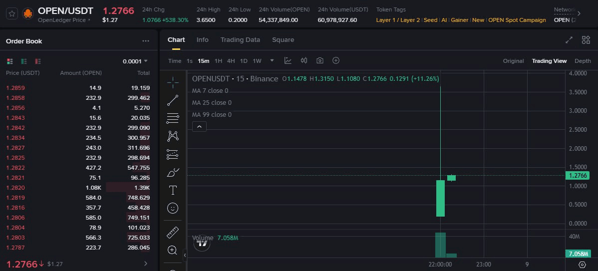Open the OpenLedger Price link
Screen dimensions: 598x271
click(64, 20)
